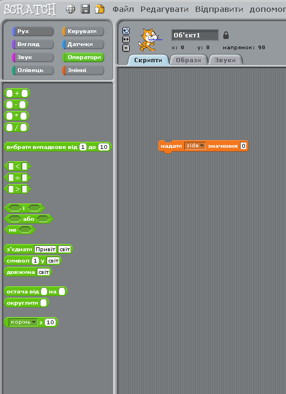Open the Редагувати menu
The width and height of the screenshot is (286, 394).
coord(164,10)
